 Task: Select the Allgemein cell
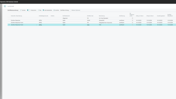pyautogui.click(x=65, y=18)
